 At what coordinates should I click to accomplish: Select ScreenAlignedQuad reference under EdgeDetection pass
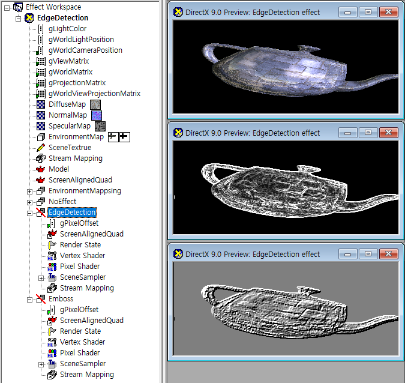(x=92, y=234)
